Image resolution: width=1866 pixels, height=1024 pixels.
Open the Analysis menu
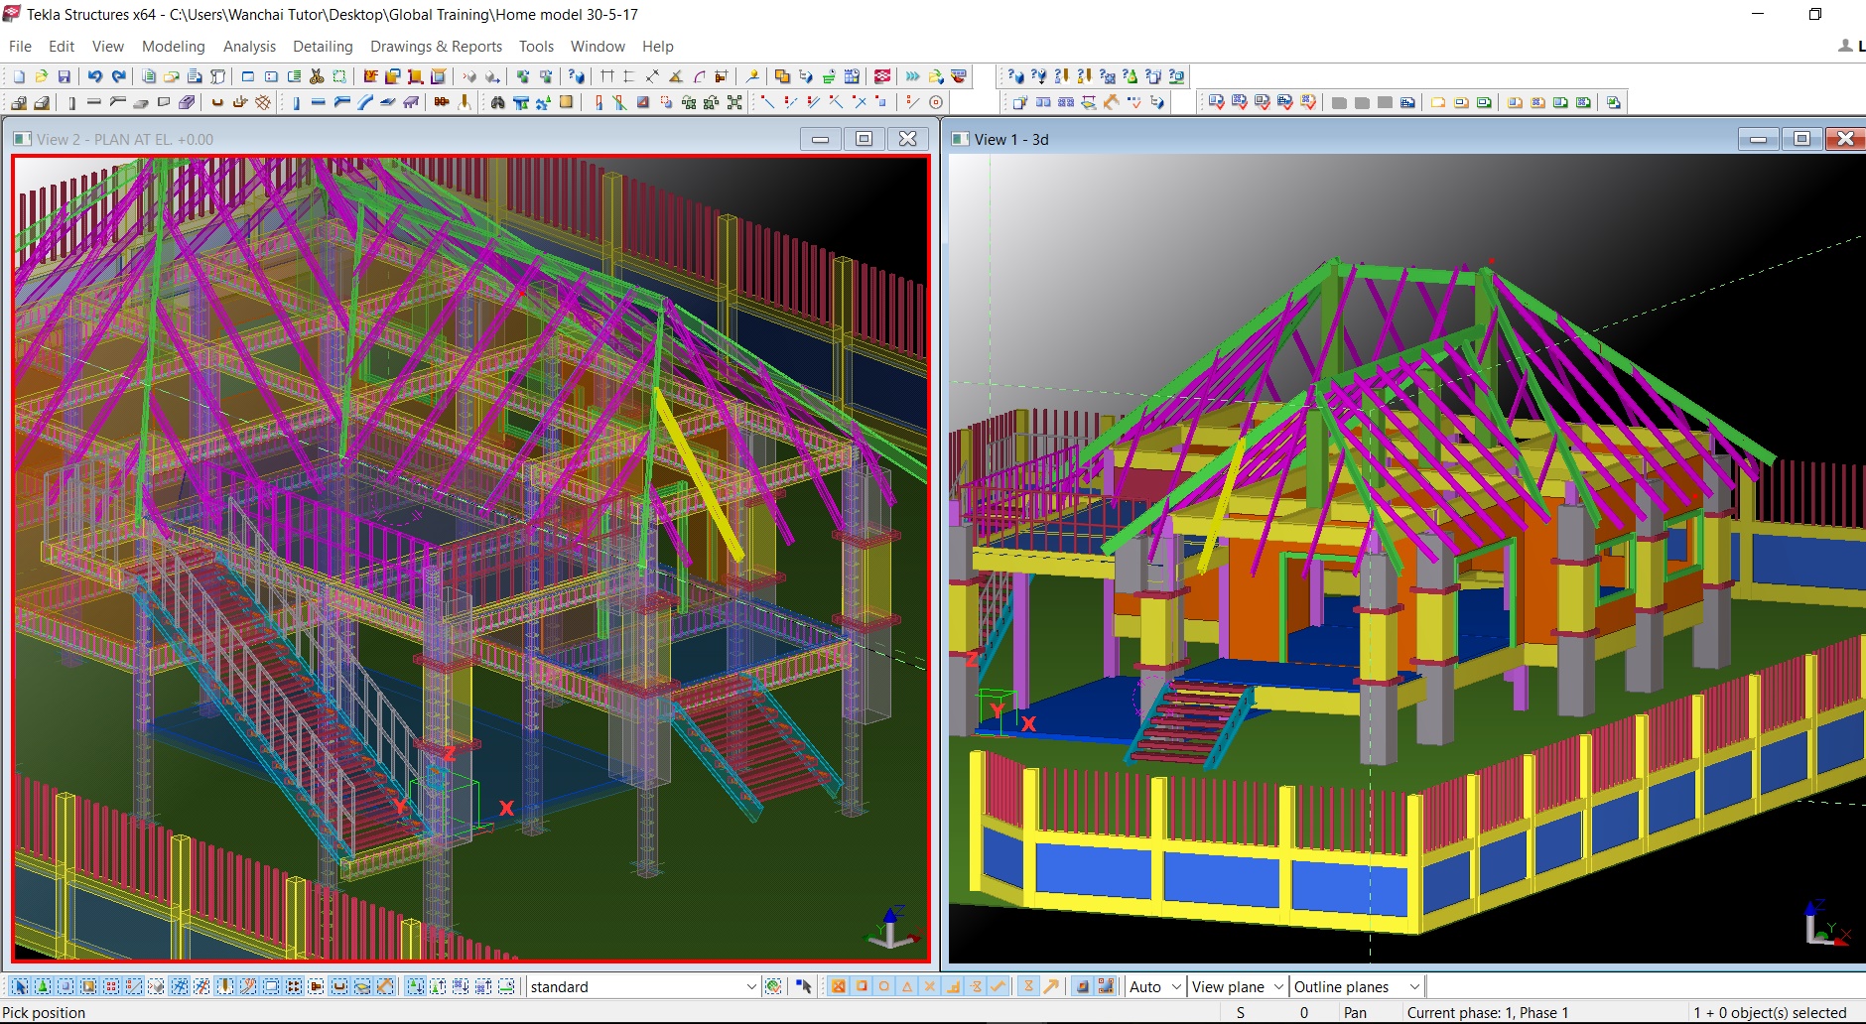coord(249,46)
